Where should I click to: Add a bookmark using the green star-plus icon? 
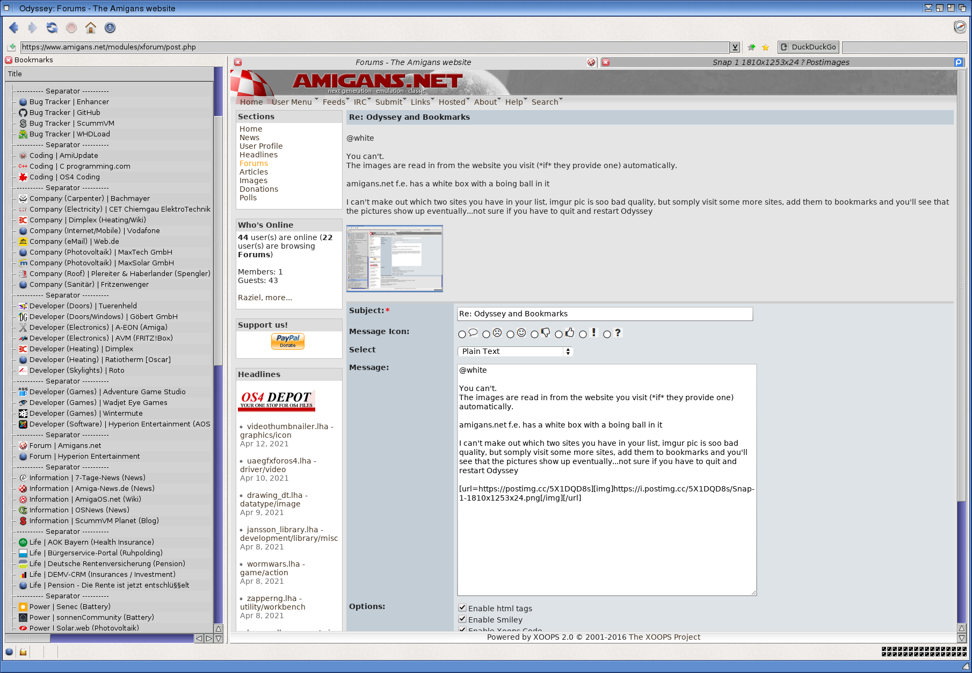click(751, 47)
